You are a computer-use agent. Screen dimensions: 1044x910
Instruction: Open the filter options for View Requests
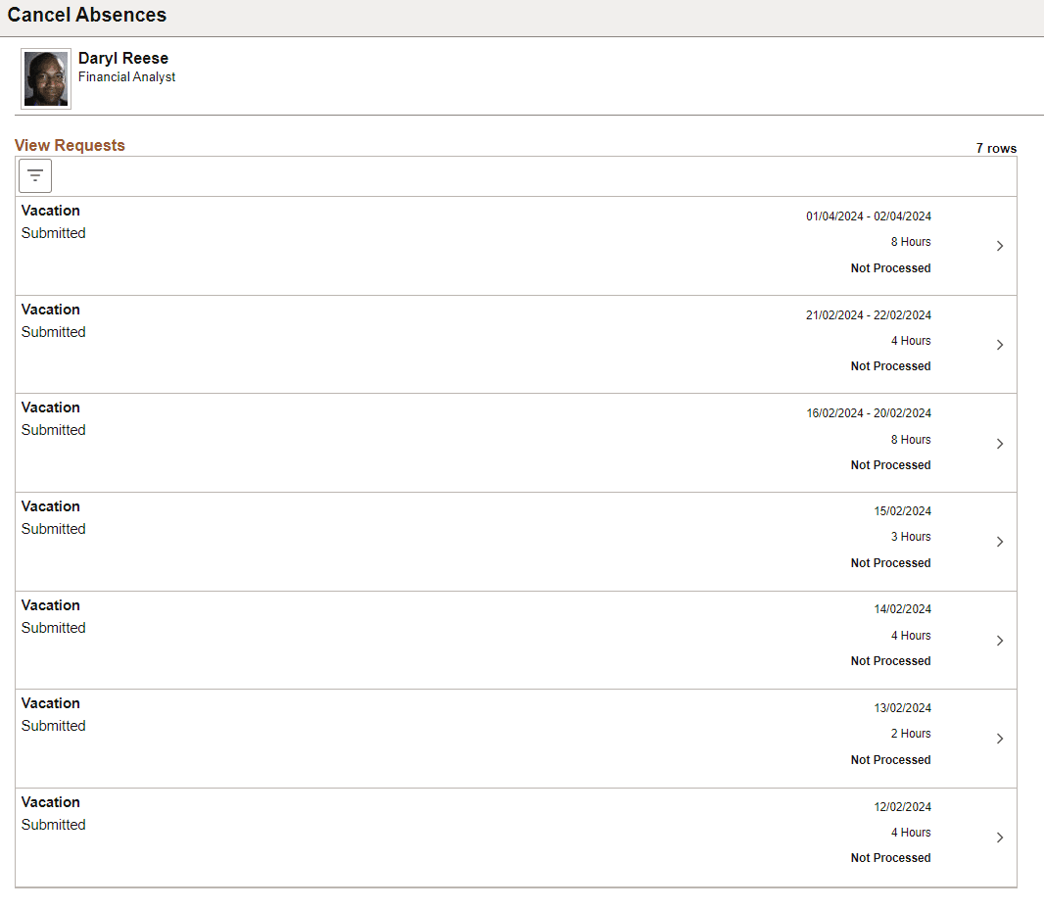(34, 175)
